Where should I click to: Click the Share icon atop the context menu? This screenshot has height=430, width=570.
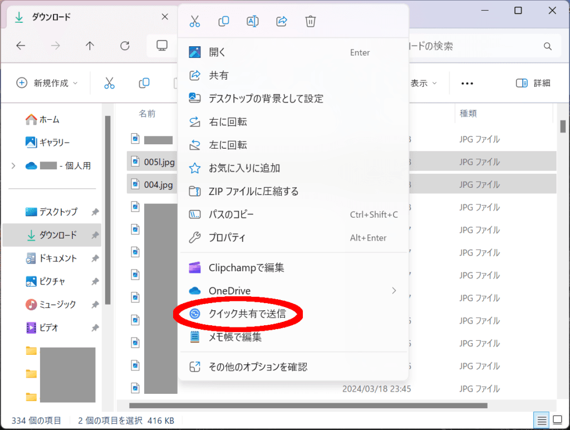(x=281, y=21)
